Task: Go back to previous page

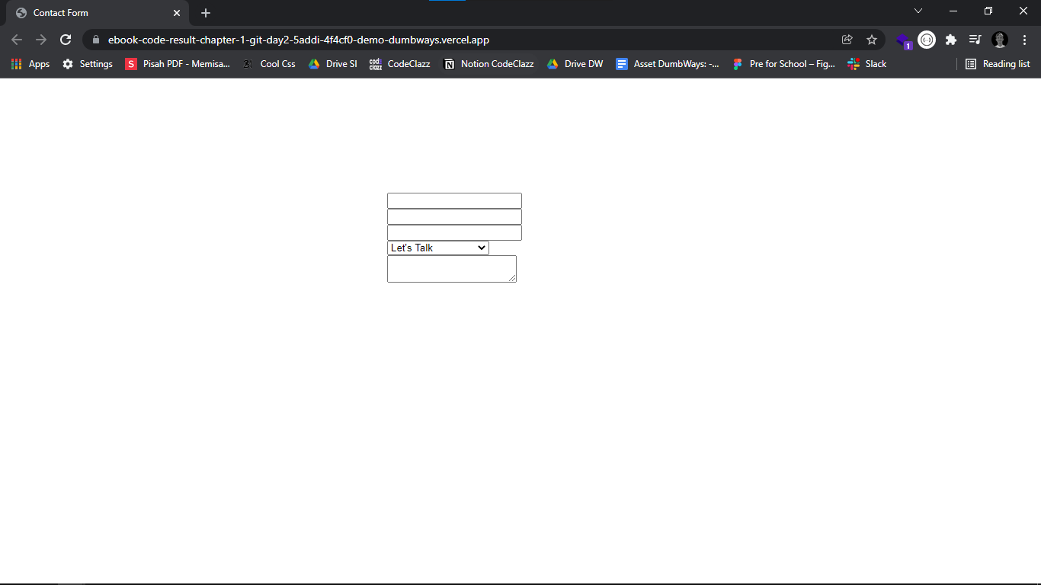Action: click(x=17, y=40)
